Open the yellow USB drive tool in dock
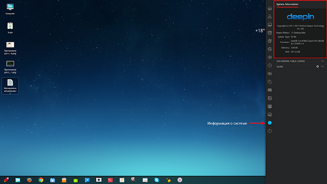The height and width of the screenshot is (184, 327). click(x=168, y=180)
